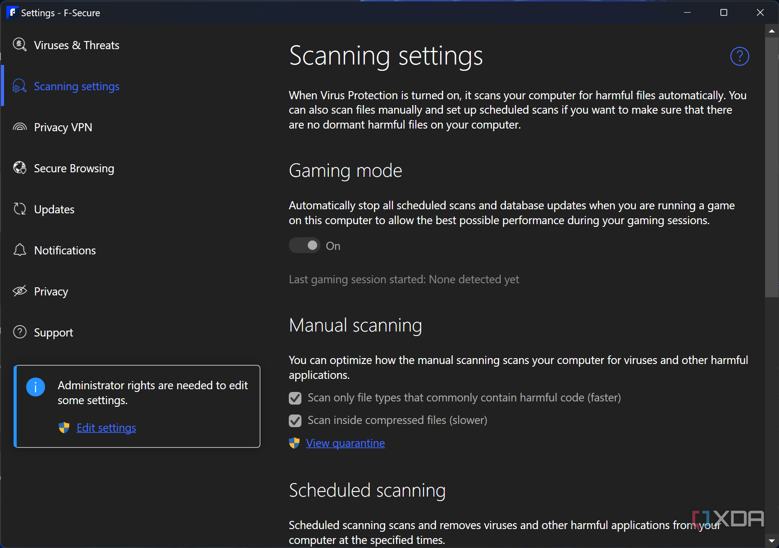Viewport: 779px width, 548px height.
Task: Toggle the Gaming mode switch
Action: pyautogui.click(x=305, y=245)
